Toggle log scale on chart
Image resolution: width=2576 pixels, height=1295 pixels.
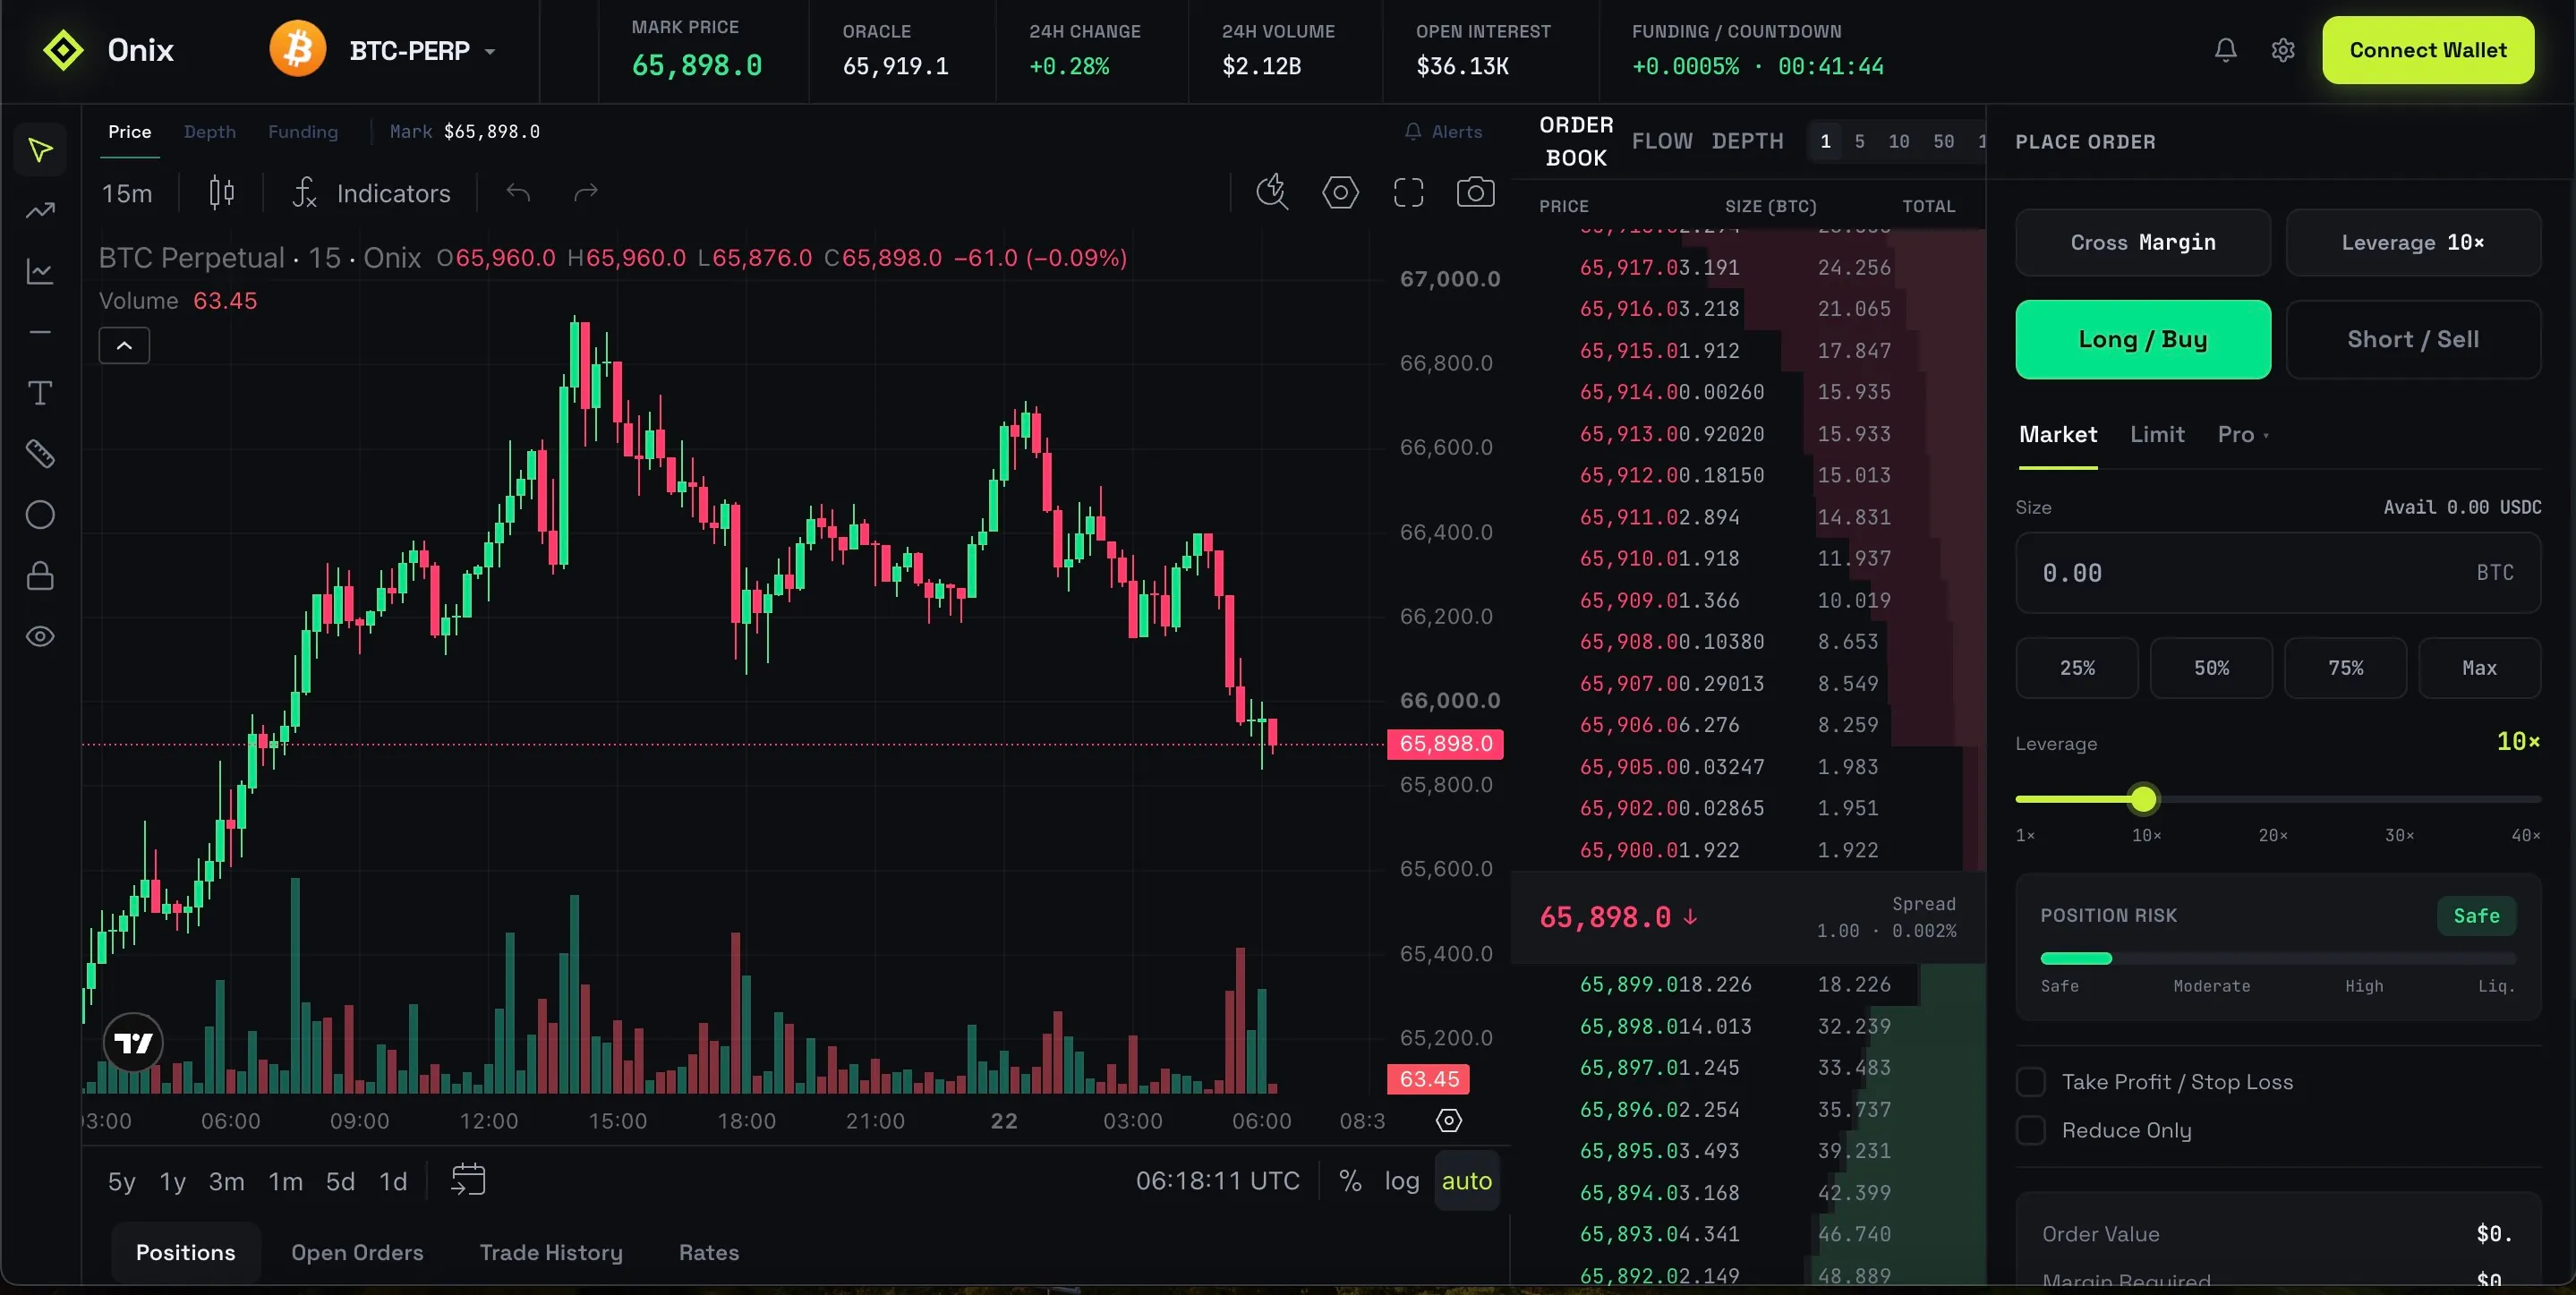click(x=1402, y=1181)
